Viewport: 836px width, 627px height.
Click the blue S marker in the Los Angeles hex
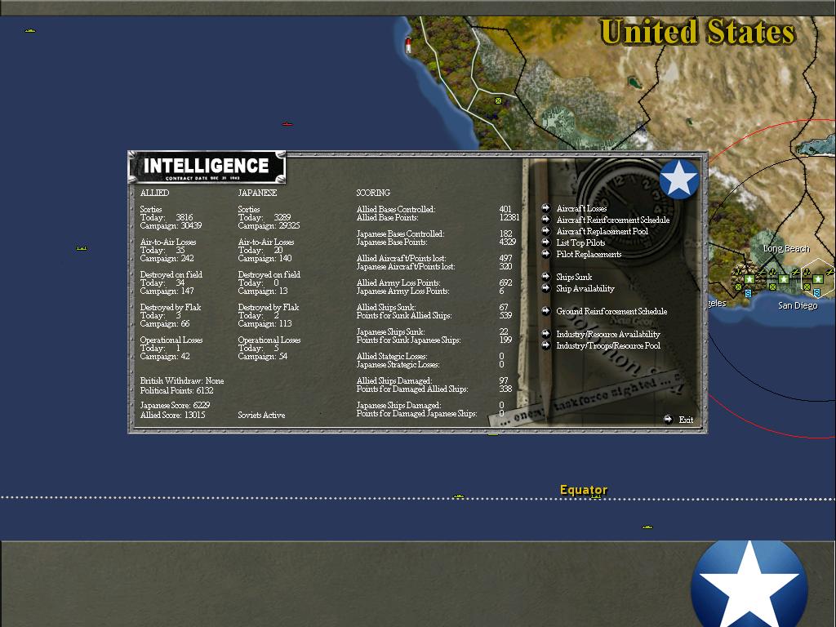pyautogui.click(x=748, y=293)
